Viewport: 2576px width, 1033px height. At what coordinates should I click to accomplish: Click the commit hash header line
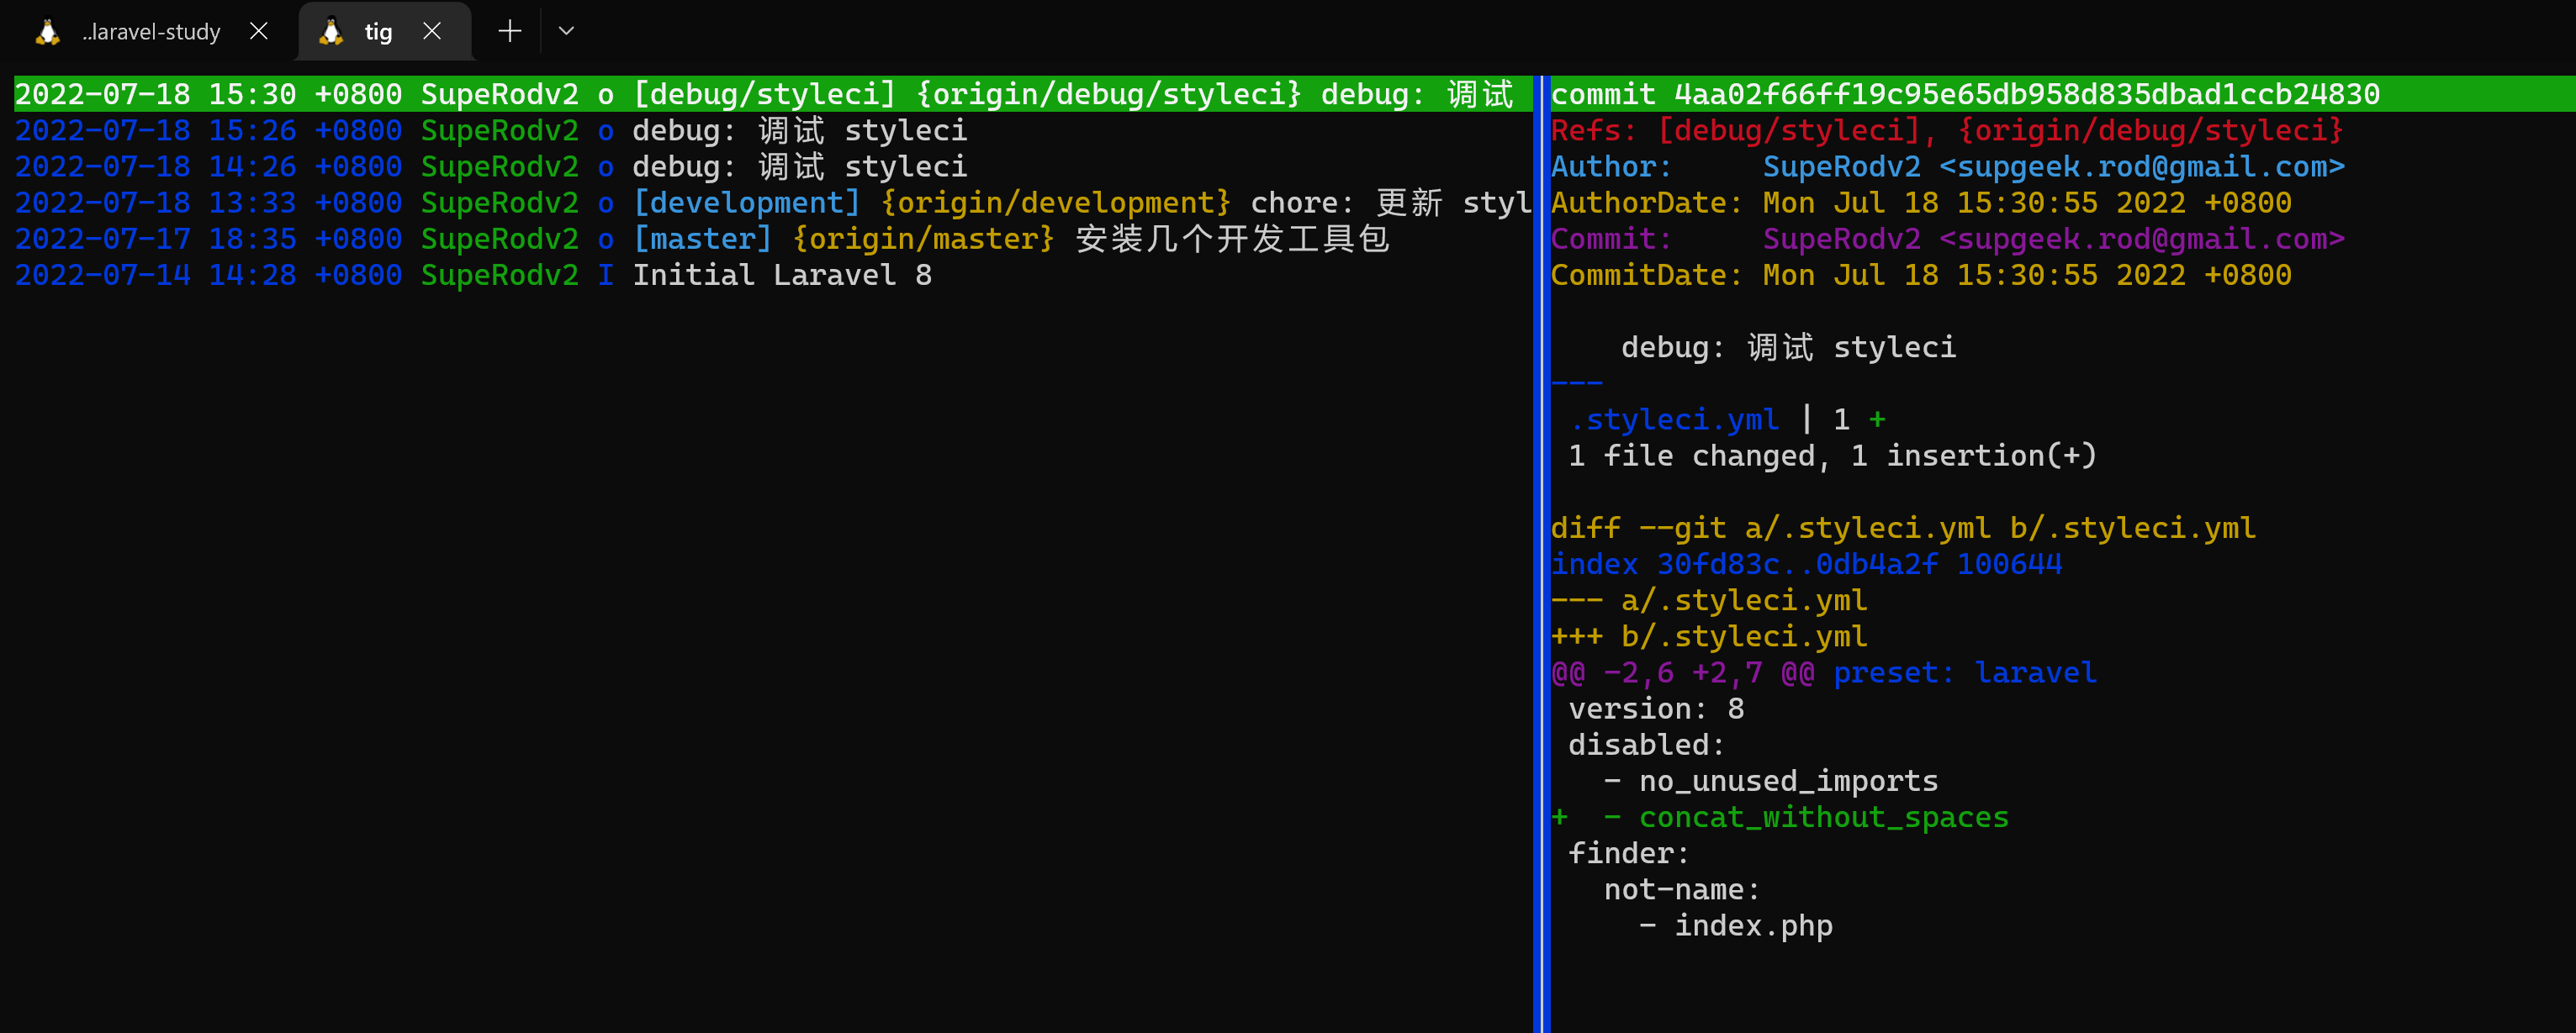tap(1964, 94)
